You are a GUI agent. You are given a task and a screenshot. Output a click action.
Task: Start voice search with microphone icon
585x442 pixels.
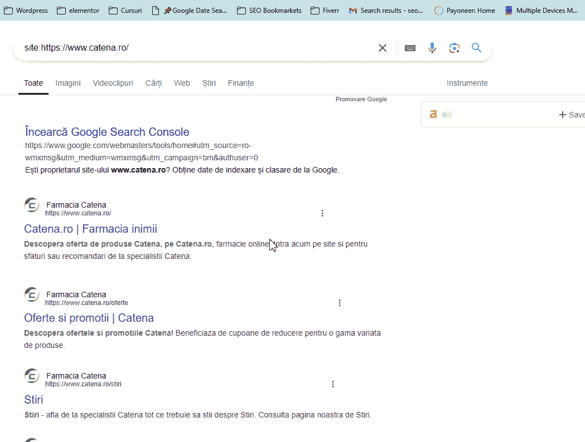(x=432, y=48)
